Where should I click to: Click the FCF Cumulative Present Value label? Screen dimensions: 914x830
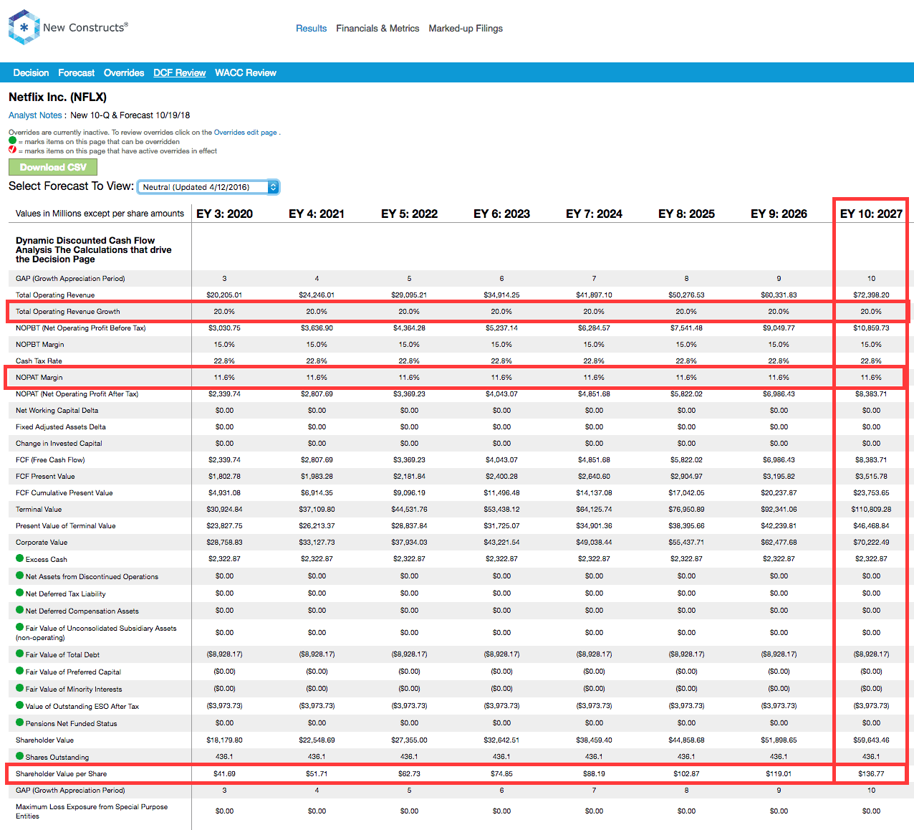pyautogui.click(x=64, y=493)
